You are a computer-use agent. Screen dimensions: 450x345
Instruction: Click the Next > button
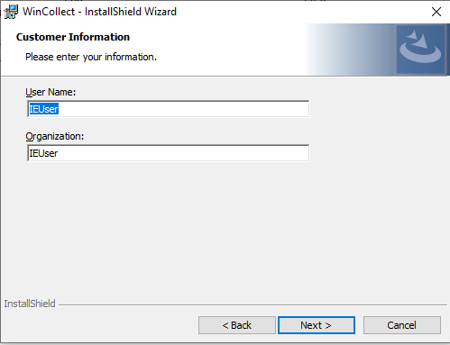[x=317, y=325]
